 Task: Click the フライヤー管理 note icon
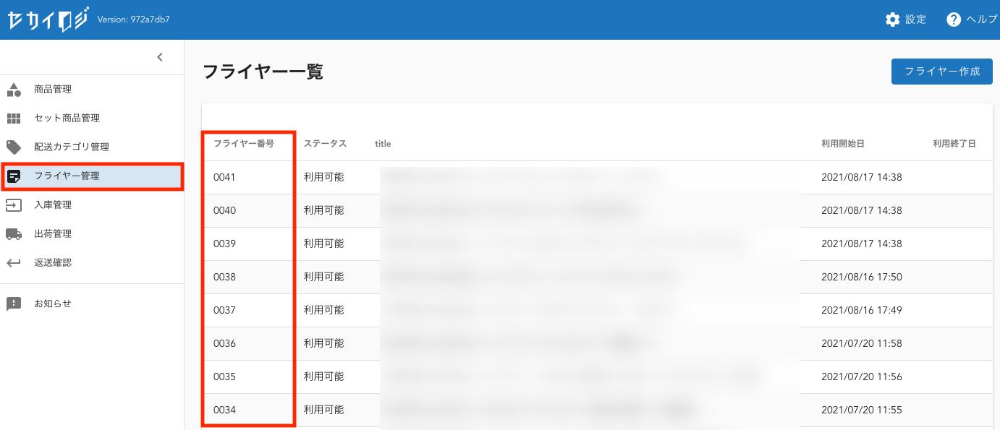point(14,176)
